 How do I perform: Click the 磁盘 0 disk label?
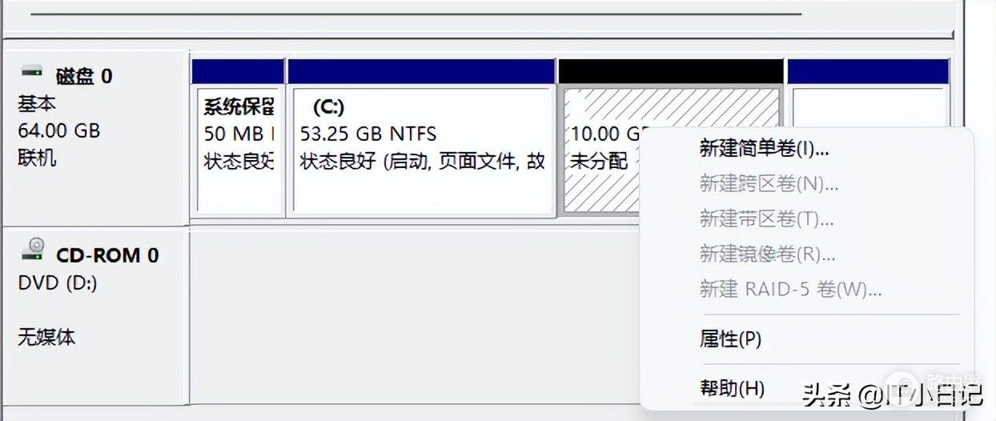[x=84, y=77]
